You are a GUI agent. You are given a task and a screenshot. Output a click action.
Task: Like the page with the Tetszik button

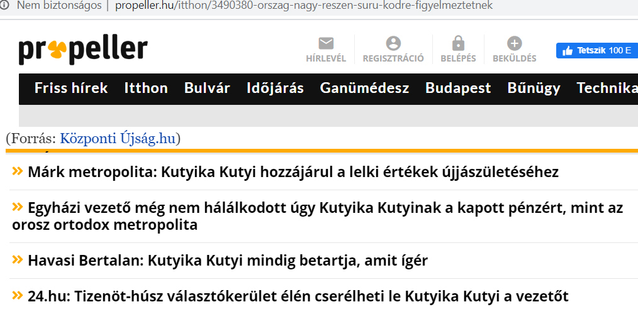(x=597, y=50)
